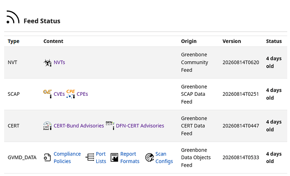Click Greenbone Community Feed origin
290x176 pixels.
[x=195, y=62]
